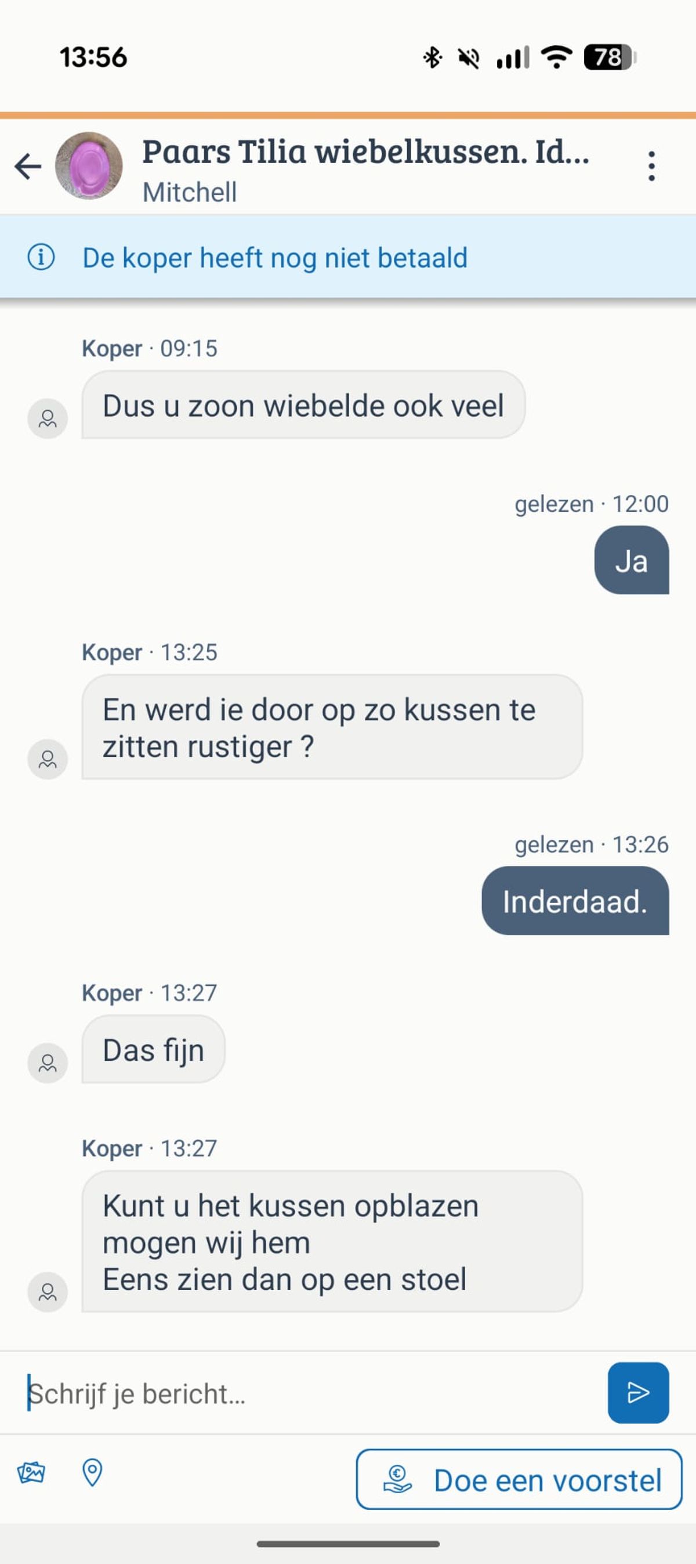Screen dimensions: 696x1564
Task: Open the three-dot options menu
Action: (651, 167)
